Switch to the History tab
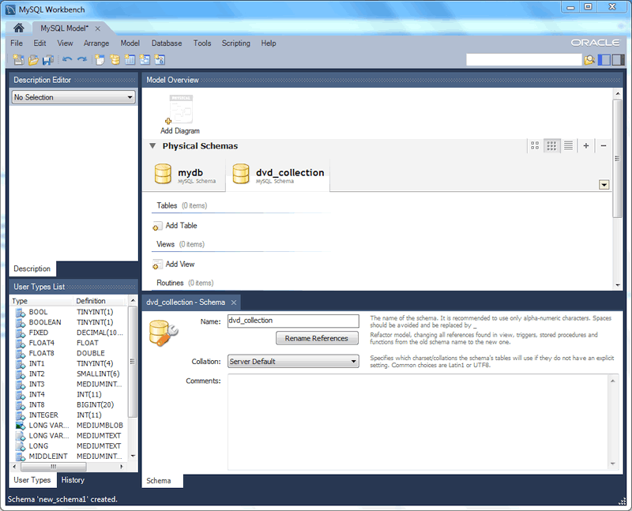 [x=72, y=480]
